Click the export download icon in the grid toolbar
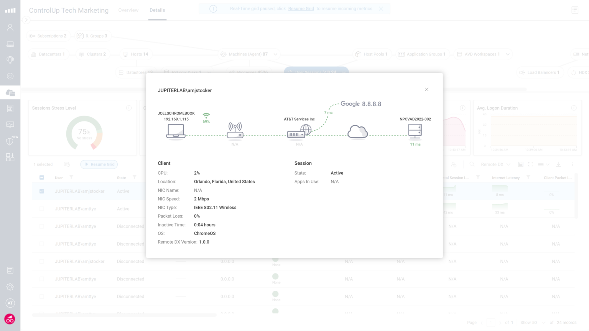 [558, 164]
